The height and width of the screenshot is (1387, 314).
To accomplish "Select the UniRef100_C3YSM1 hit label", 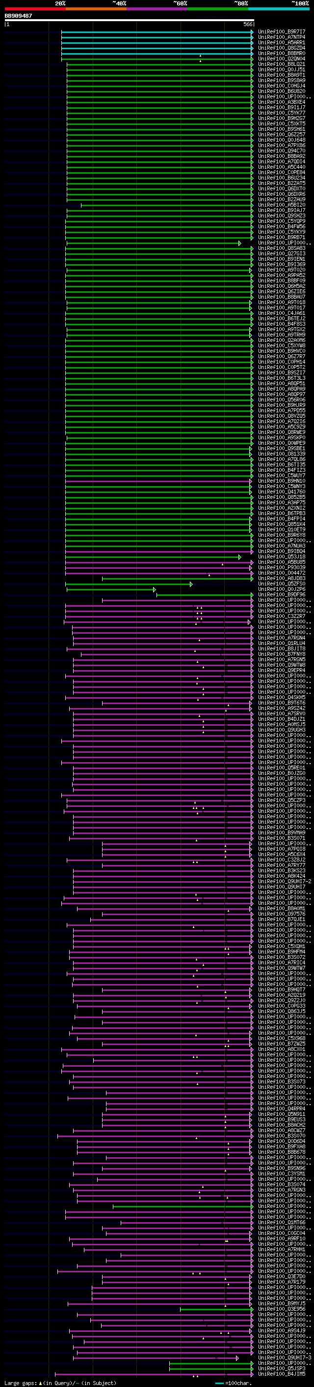I will [281, 1174].
